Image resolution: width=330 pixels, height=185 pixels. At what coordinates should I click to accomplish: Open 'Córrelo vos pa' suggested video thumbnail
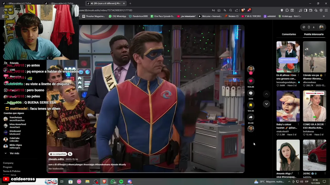(x=315, y=57)
